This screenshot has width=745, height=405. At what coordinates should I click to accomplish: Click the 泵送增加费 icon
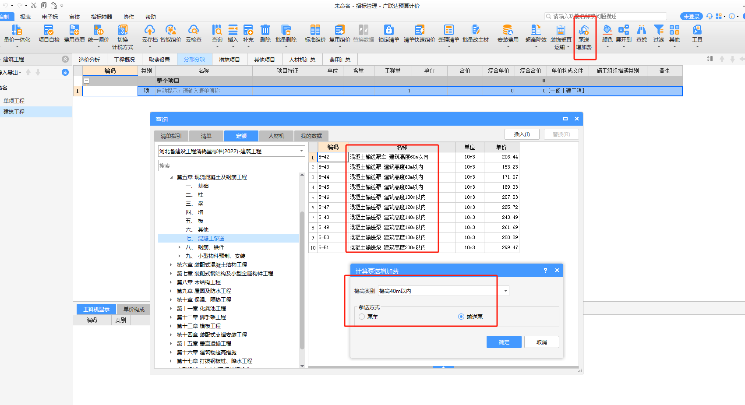point(584,37)
